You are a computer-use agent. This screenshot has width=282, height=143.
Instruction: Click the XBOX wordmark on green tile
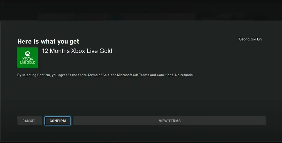tap(28, 59)
